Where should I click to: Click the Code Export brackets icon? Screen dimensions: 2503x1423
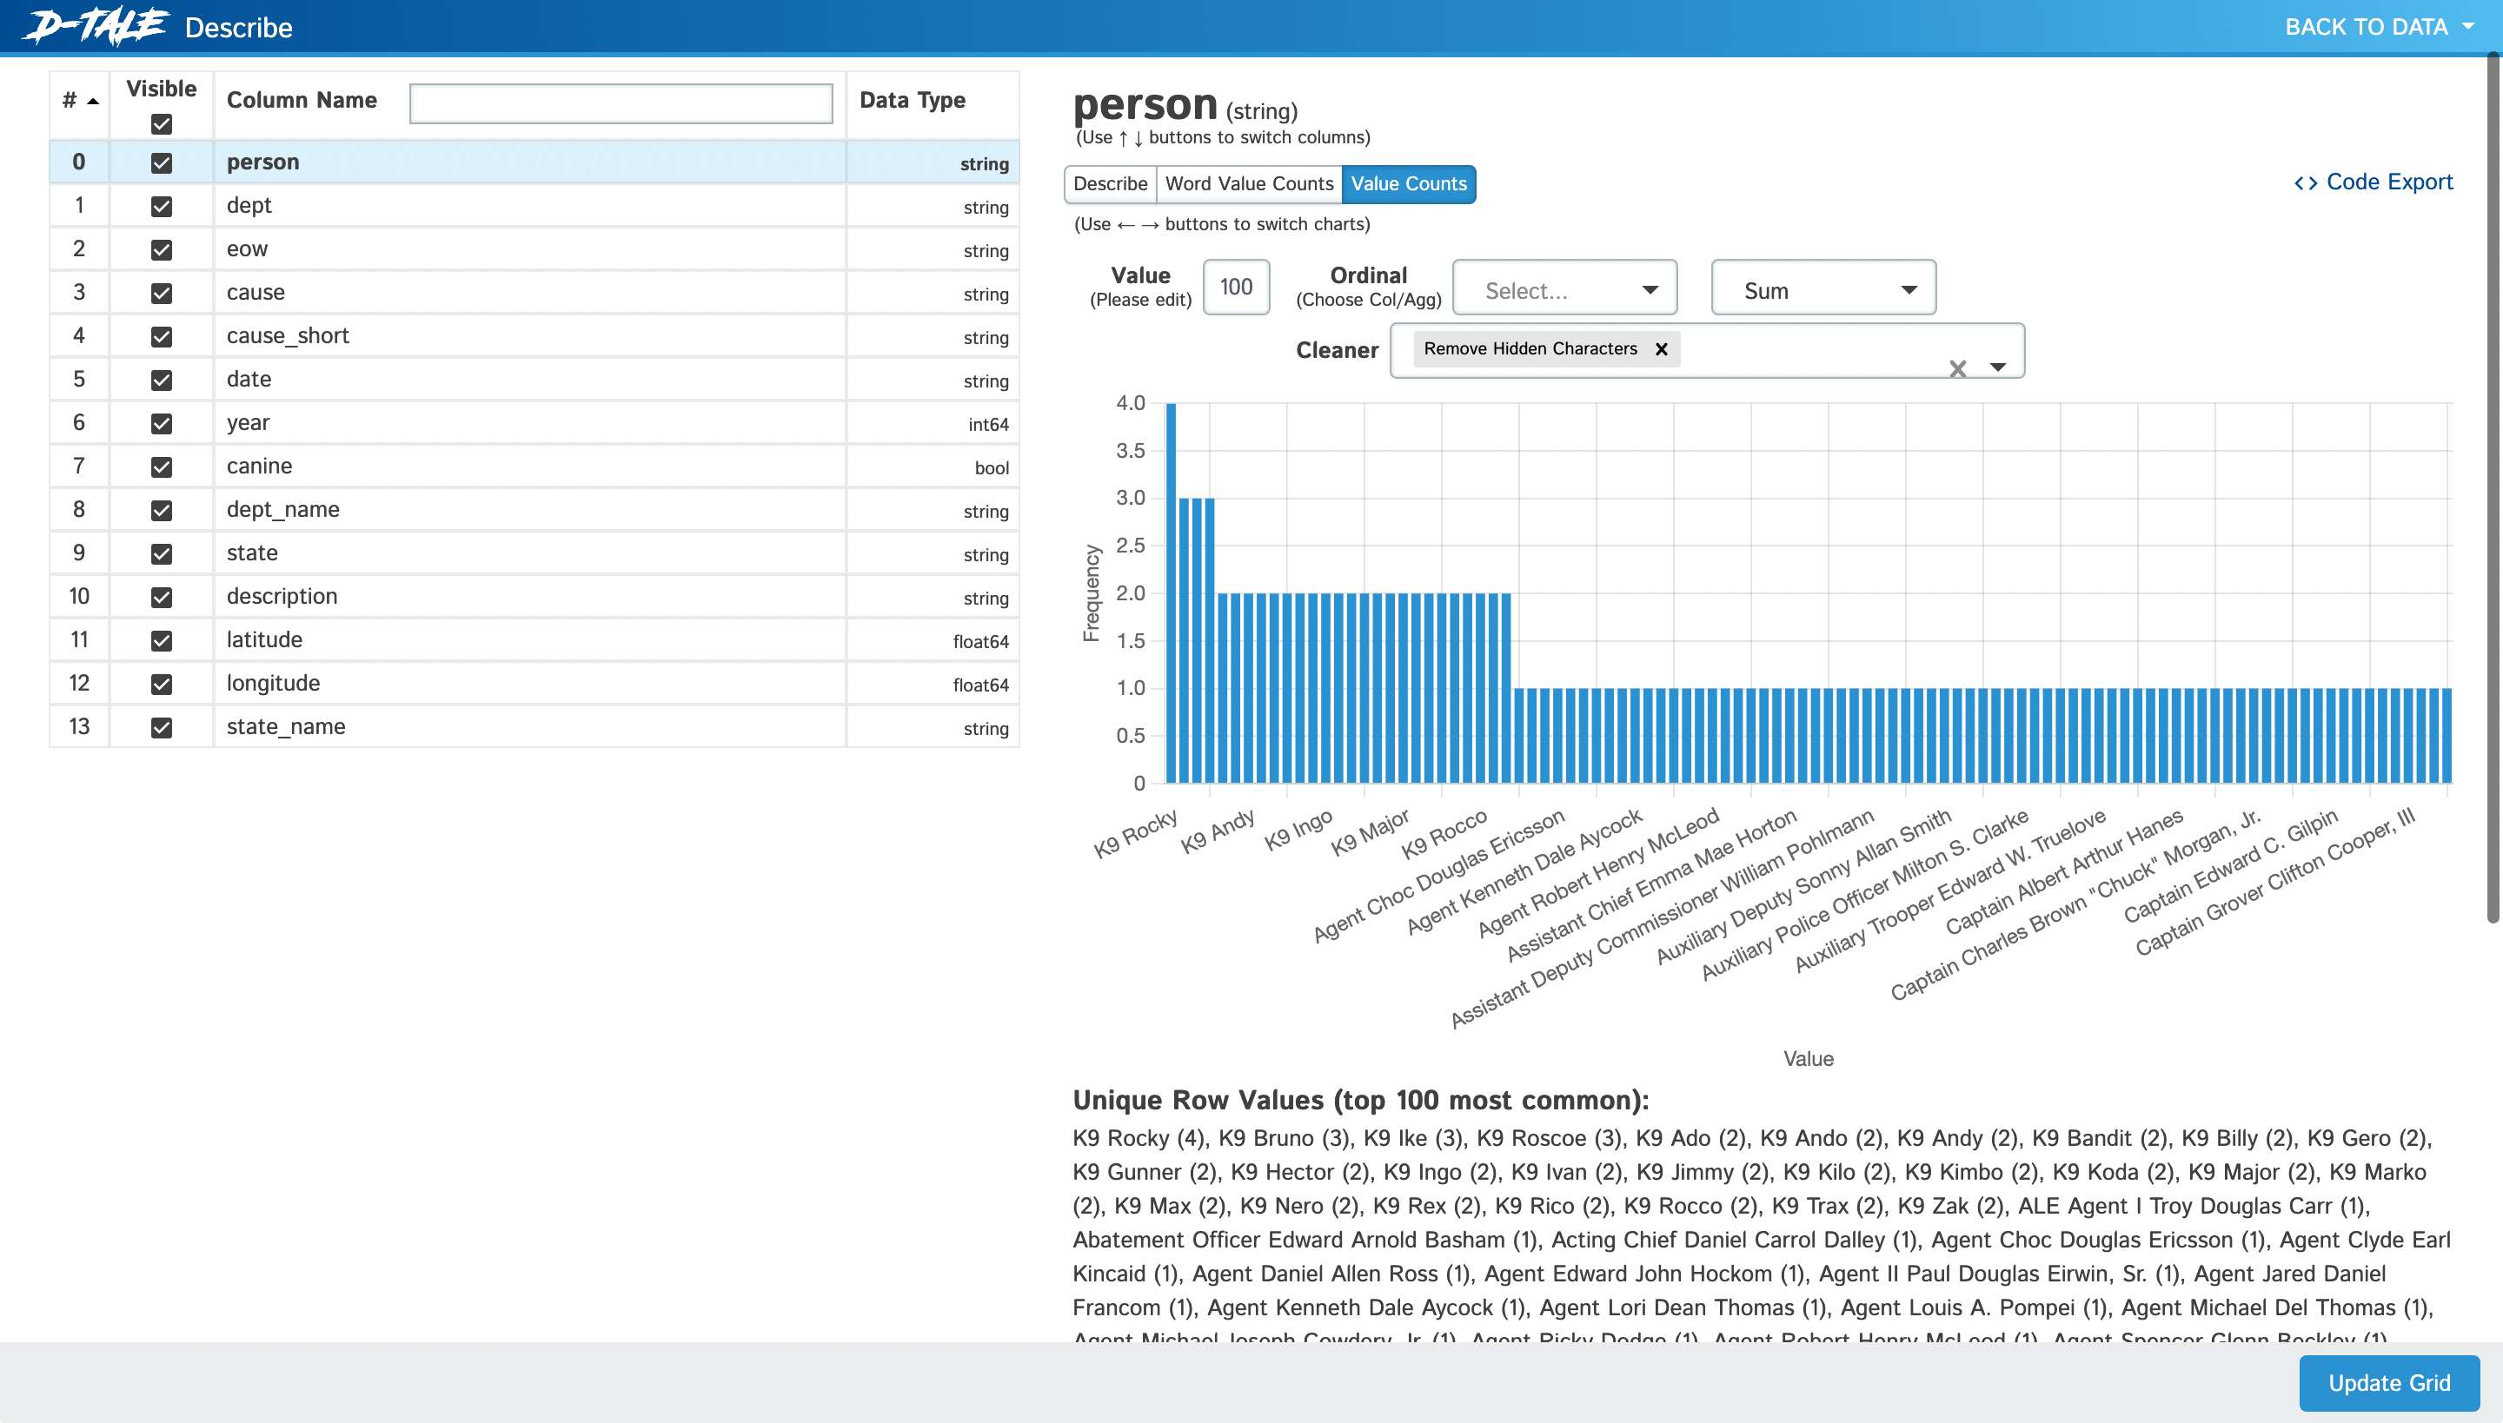[x=2305, y=182]
